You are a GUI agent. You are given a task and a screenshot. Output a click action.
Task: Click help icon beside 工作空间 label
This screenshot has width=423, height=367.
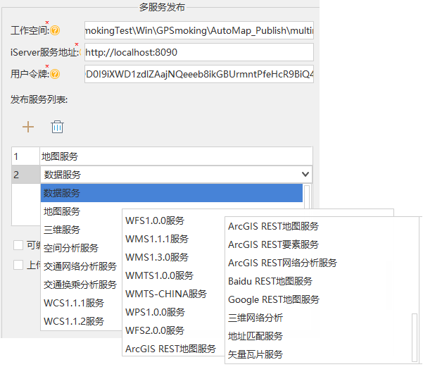pos(55,31)
